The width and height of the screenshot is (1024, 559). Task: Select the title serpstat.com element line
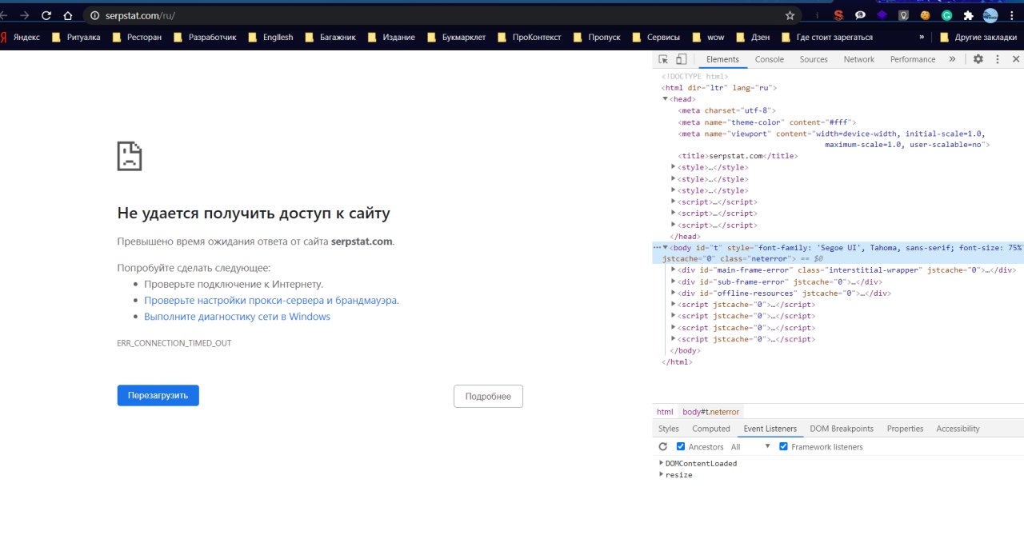click(738, 156)
